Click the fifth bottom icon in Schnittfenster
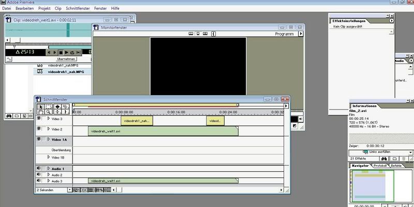Image resolution: width=414 pixels, height=207 pixels. tap(107, 190)
